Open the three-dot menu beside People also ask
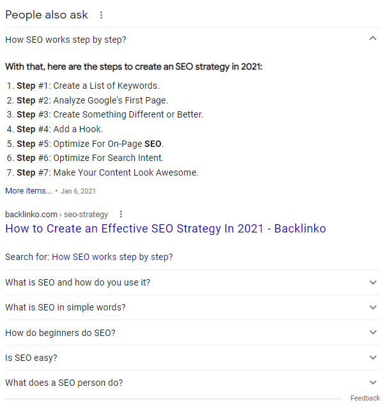This screenshot has height=412, width=391. click(101, 15)
